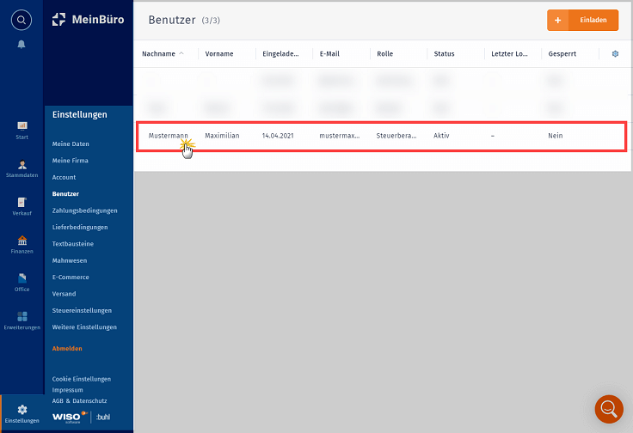Screen dimensions: 633x433
Task: Sort by Rolle column header
Action: pyautogui.click(x=384, y=53)
